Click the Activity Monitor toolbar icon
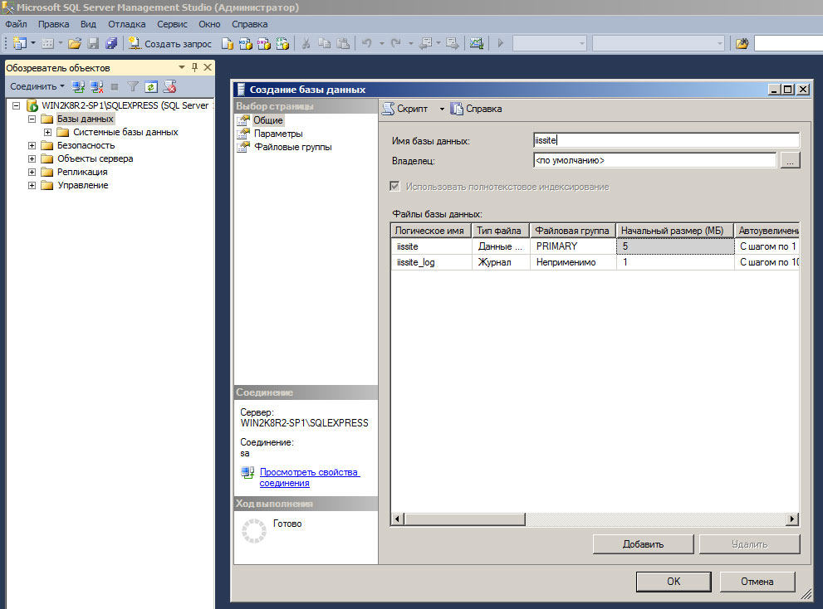Viewport: 823px width, 609px height. pos(476,43)
